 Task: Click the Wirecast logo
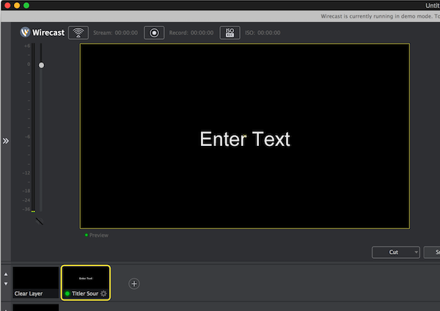(41, 32)
